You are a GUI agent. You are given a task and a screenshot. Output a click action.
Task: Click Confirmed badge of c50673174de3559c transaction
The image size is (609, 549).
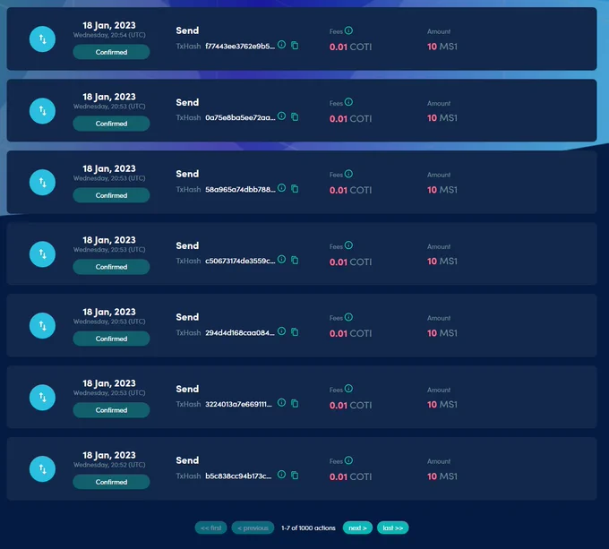pyautogui.click(x=111, y=267)
